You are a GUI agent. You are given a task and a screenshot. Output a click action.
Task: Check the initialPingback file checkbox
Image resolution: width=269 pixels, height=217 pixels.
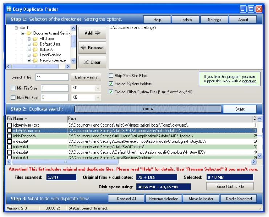click(x=9, y=136)
